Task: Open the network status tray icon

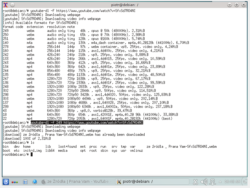Action: click(x=213, y=182)
